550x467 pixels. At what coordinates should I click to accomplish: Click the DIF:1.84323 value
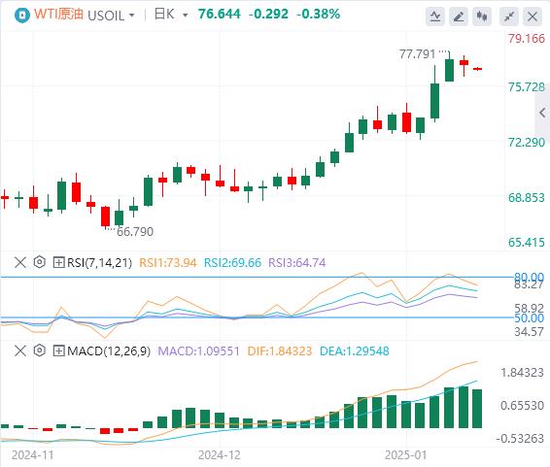coord(280,351)
